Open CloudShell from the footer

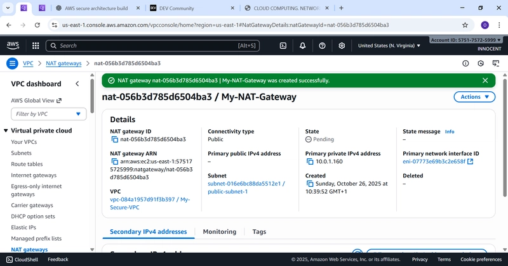click(x=22, y=259)
